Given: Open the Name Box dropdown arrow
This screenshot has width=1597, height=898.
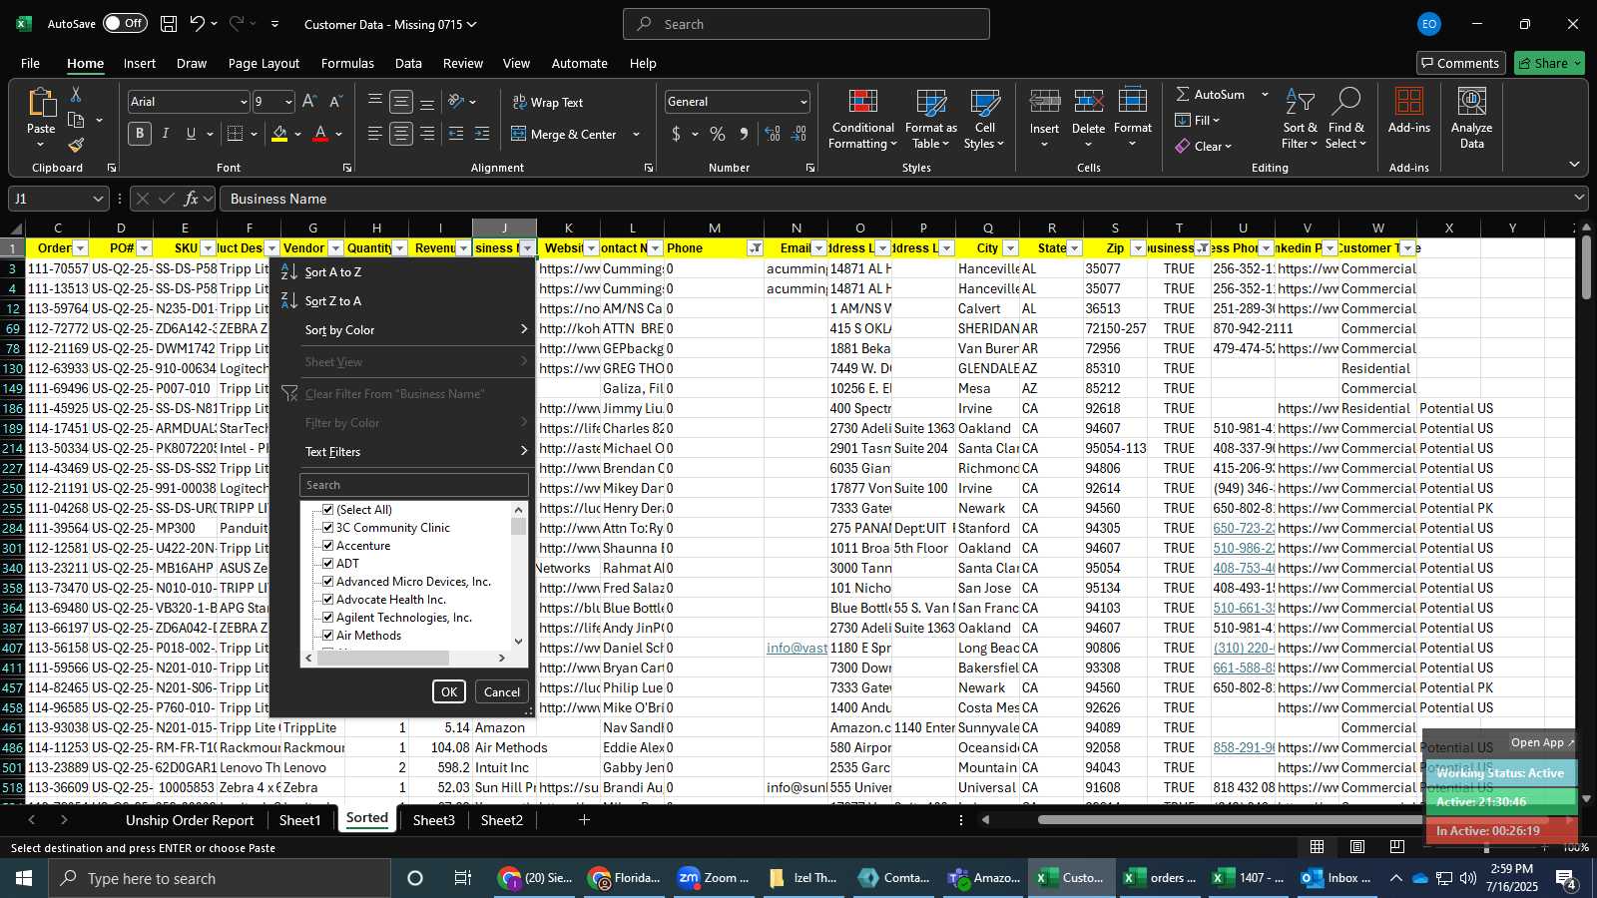Looking at the screenshot, I should click(x=97, y=199).
